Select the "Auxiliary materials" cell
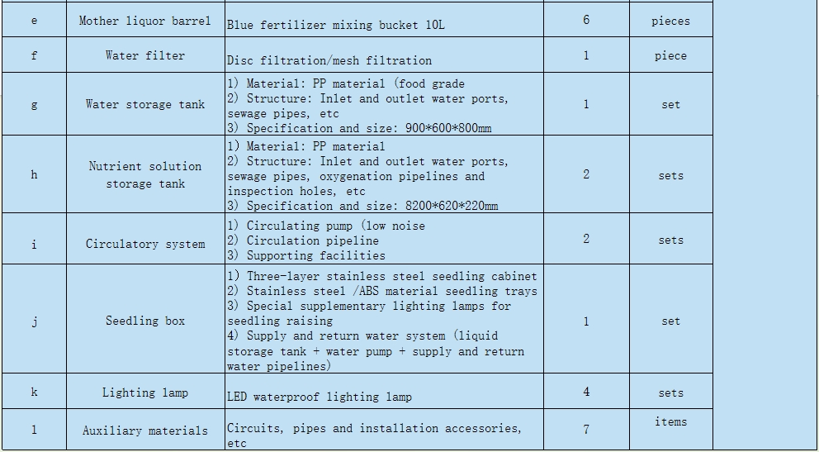 [145, 430]
